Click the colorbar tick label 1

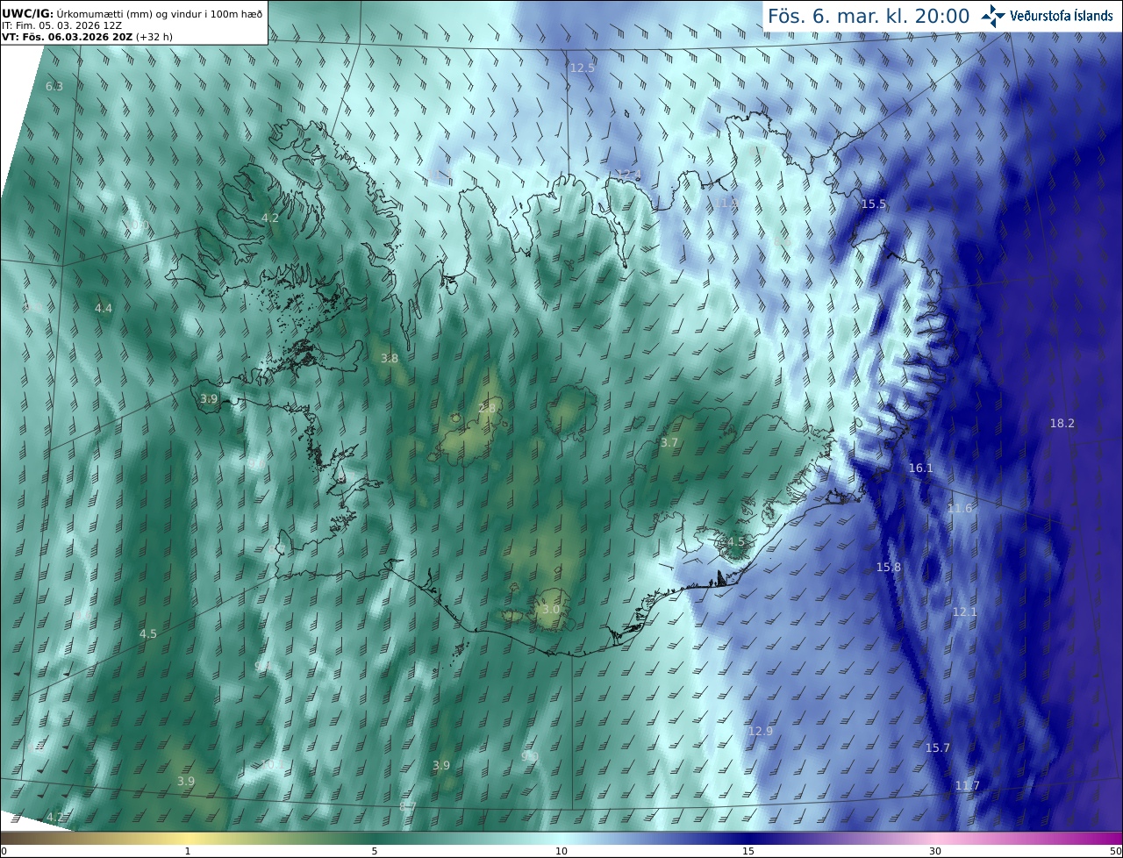coord(188,851)
